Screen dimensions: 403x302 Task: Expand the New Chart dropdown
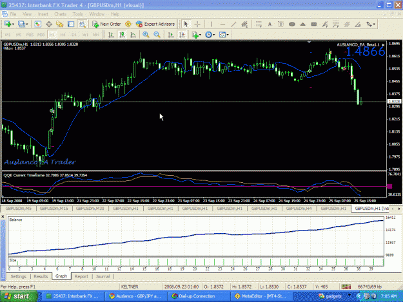[x=13, y=24]
